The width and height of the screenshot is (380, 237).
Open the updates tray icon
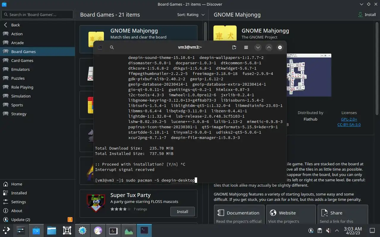pos(311,230)
